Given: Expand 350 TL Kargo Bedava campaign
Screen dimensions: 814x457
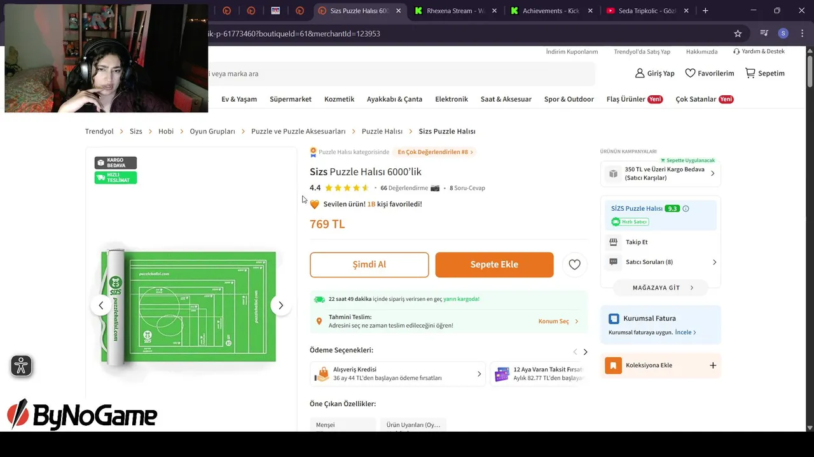Looking at the screenshot, I should (x=660, y=173).
